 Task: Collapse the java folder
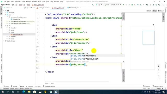pyautogui.click(x=5, y=15)
